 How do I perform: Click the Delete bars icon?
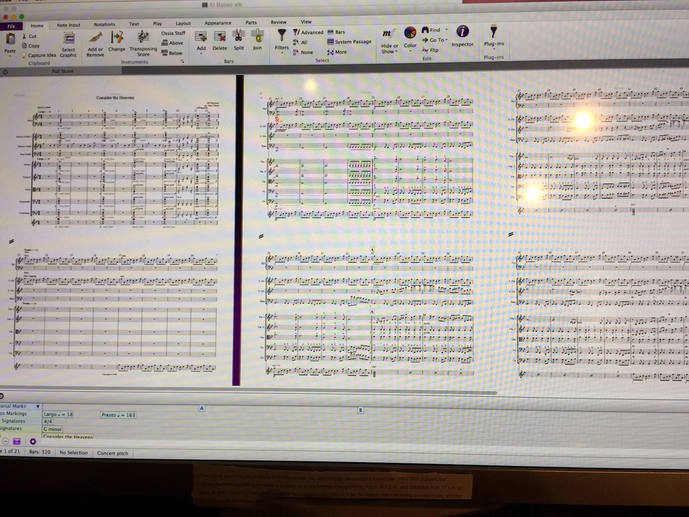coord(220,37)
